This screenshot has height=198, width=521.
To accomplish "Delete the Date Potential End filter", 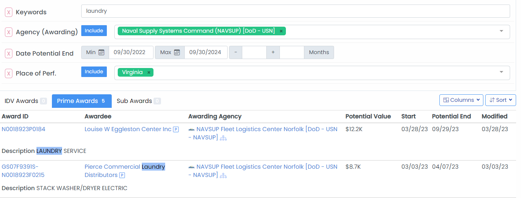I will [9, 53].
